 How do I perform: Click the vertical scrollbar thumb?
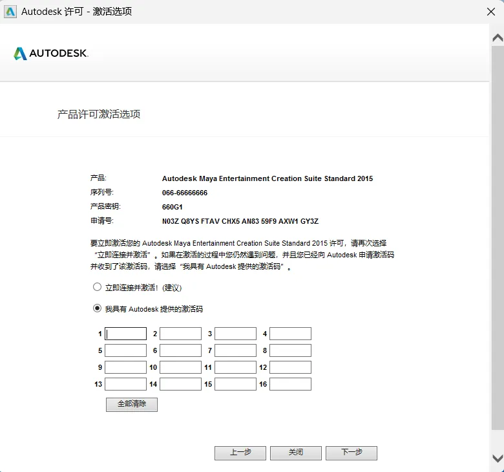498,237
